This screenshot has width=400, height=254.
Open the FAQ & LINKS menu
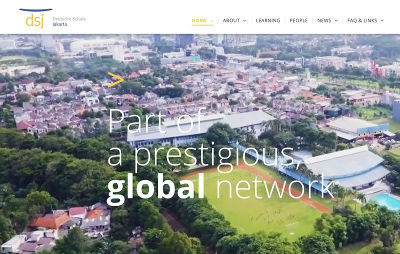362,20
